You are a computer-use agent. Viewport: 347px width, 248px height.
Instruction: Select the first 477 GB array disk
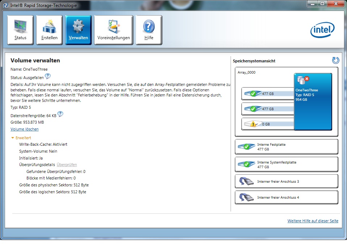coord(268,94)
